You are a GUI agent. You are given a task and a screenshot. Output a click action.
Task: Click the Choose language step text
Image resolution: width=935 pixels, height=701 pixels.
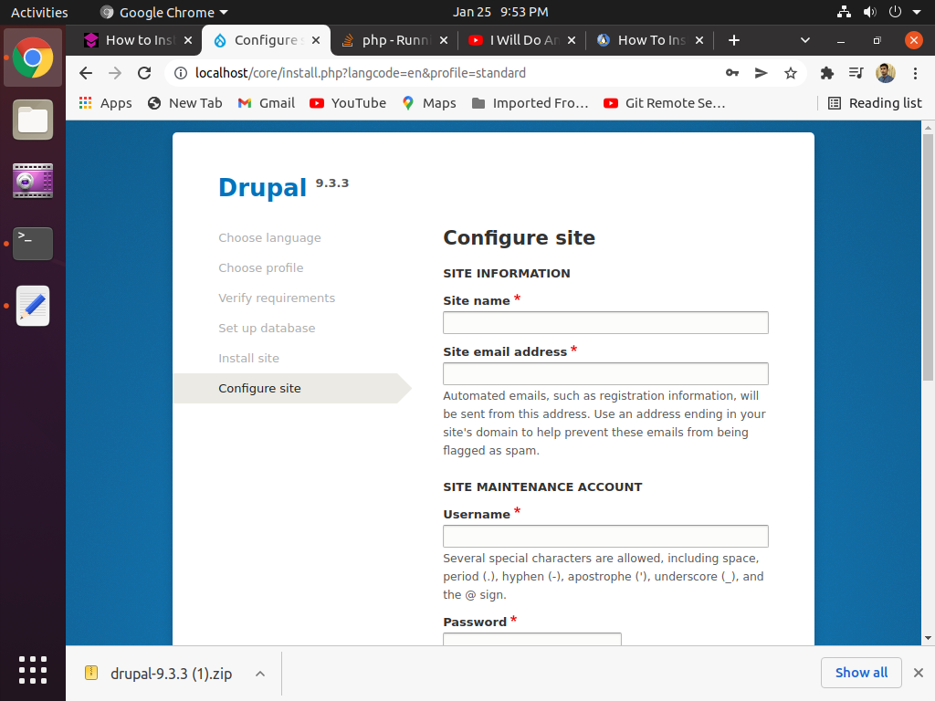(269, 238)
